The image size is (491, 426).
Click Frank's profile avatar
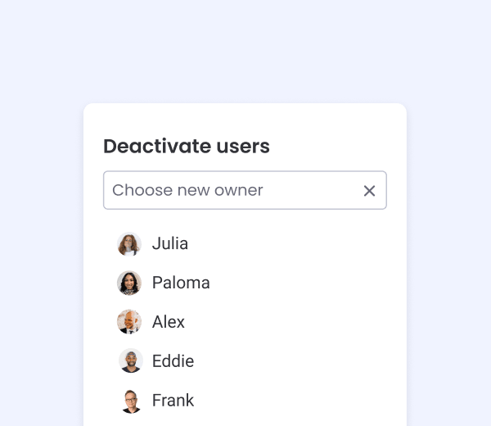tap(131, 401)
